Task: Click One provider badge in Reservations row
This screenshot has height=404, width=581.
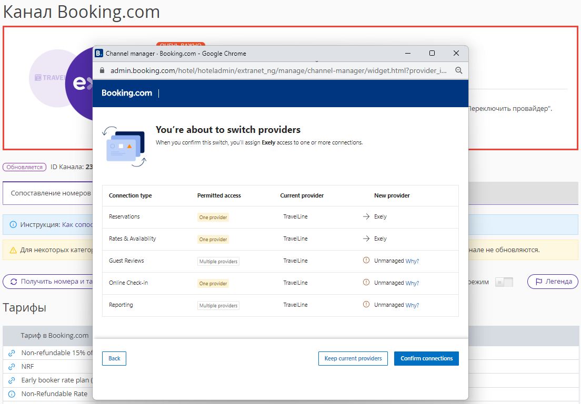Action: pyautogui.click(x=213, y=217)
